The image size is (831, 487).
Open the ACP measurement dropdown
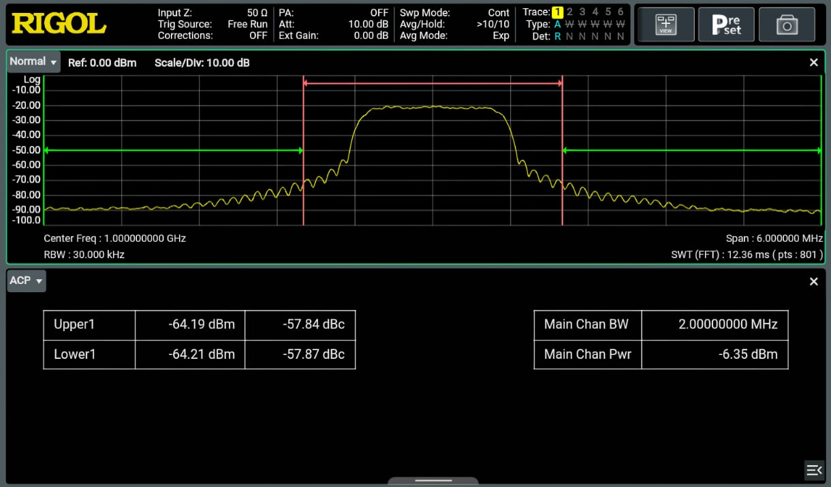click(x=27, y=281)
